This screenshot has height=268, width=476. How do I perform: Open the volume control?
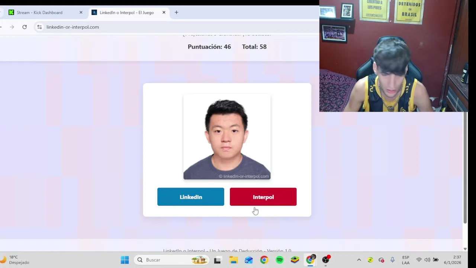pos(427,260)
